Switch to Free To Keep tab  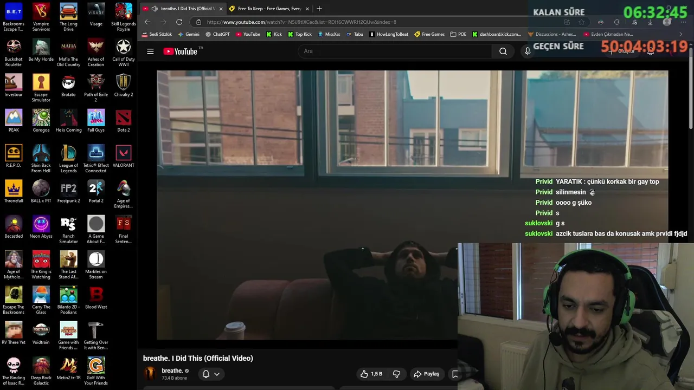click(x=269, y=9)
